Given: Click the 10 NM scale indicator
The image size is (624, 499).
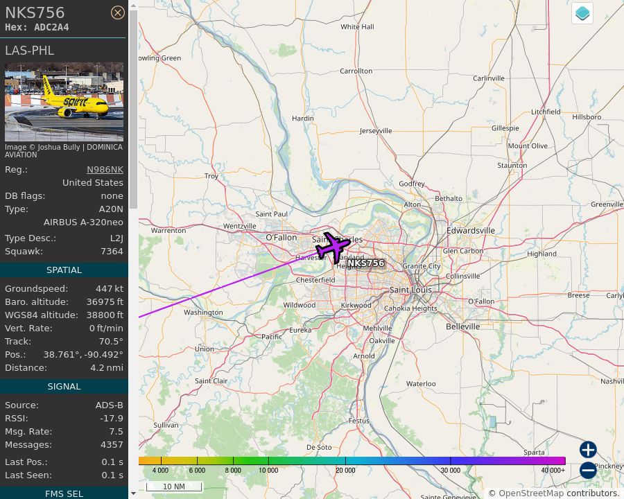Looking at the screenshot, I should [x=173, y=487].
